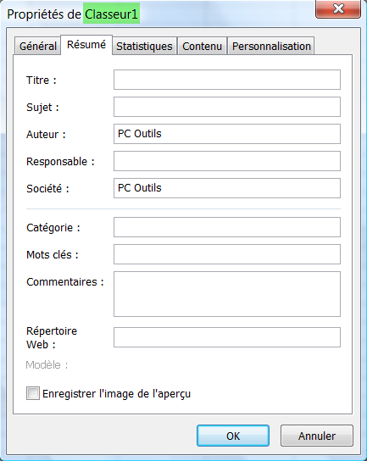
Task: Click inside the Mots clés field
Action: 227,254
